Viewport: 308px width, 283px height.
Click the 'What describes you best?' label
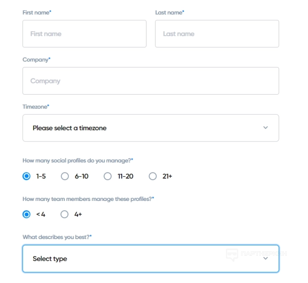(57, 237)
